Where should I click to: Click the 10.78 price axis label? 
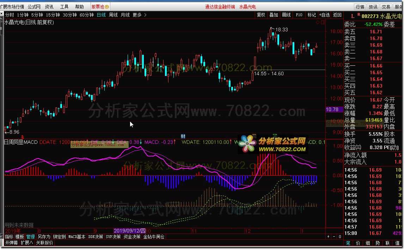334,110
